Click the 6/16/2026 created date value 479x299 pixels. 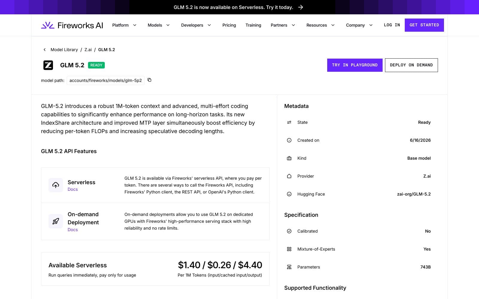tap(420, 140)
